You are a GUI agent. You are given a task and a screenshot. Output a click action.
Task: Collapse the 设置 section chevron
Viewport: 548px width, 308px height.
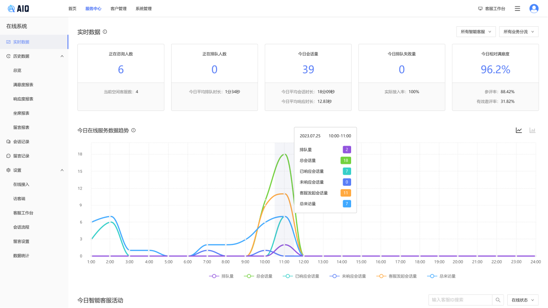(62, 170)
